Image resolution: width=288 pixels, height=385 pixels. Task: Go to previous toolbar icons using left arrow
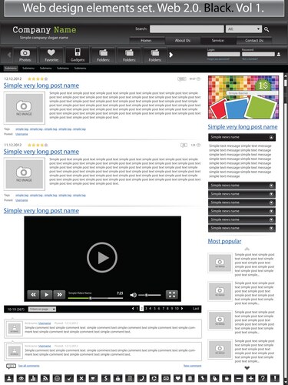click(9, 55)
